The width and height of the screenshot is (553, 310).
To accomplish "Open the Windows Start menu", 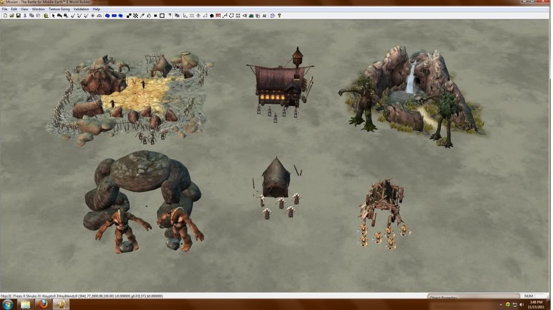I will tap(9, 304).
